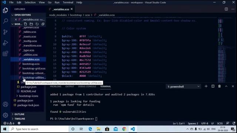Open the Edit menu

click(x=19, y=3)
